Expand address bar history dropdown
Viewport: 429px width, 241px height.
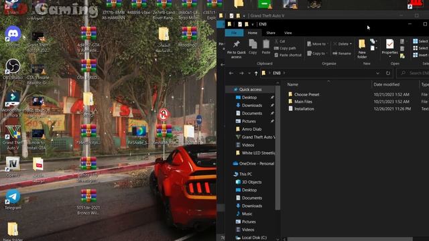(x=377, y=73)
